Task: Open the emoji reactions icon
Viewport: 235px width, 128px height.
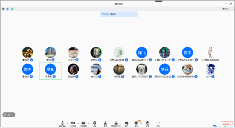Action: (148, 123)
